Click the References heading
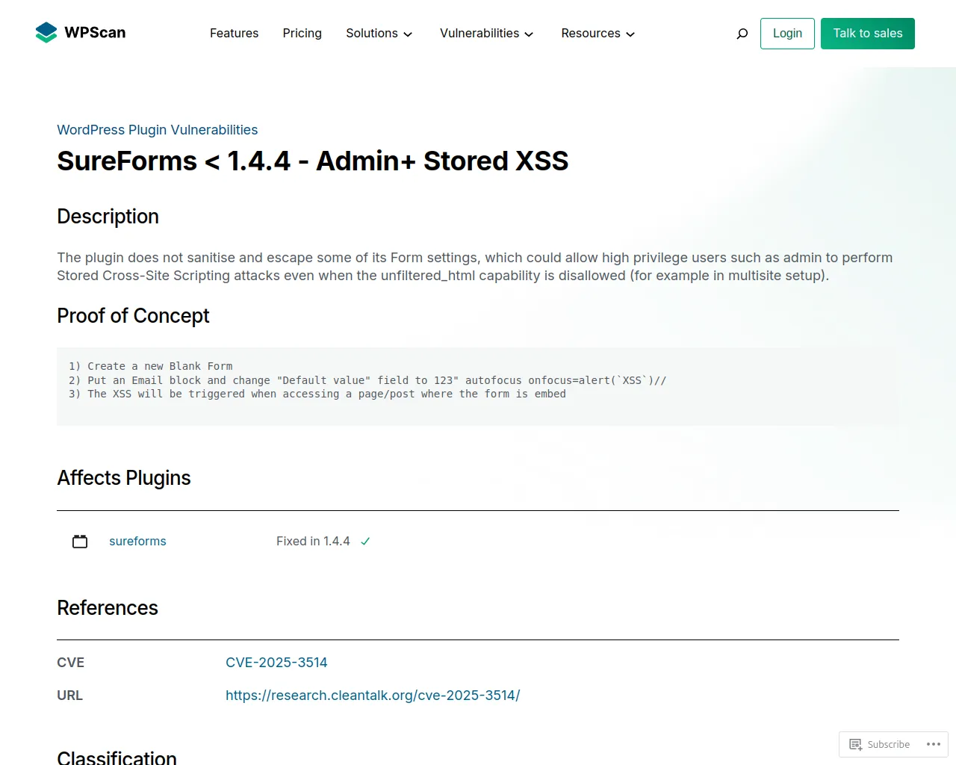The width and height of the screenshot is (956, 765). click(108, 608)
